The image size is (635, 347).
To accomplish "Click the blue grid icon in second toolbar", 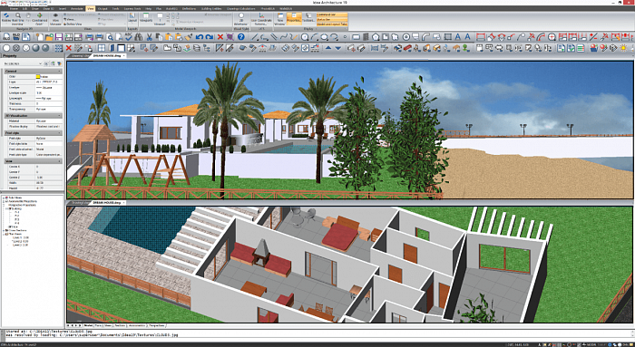I will click(x=59, y=48).
